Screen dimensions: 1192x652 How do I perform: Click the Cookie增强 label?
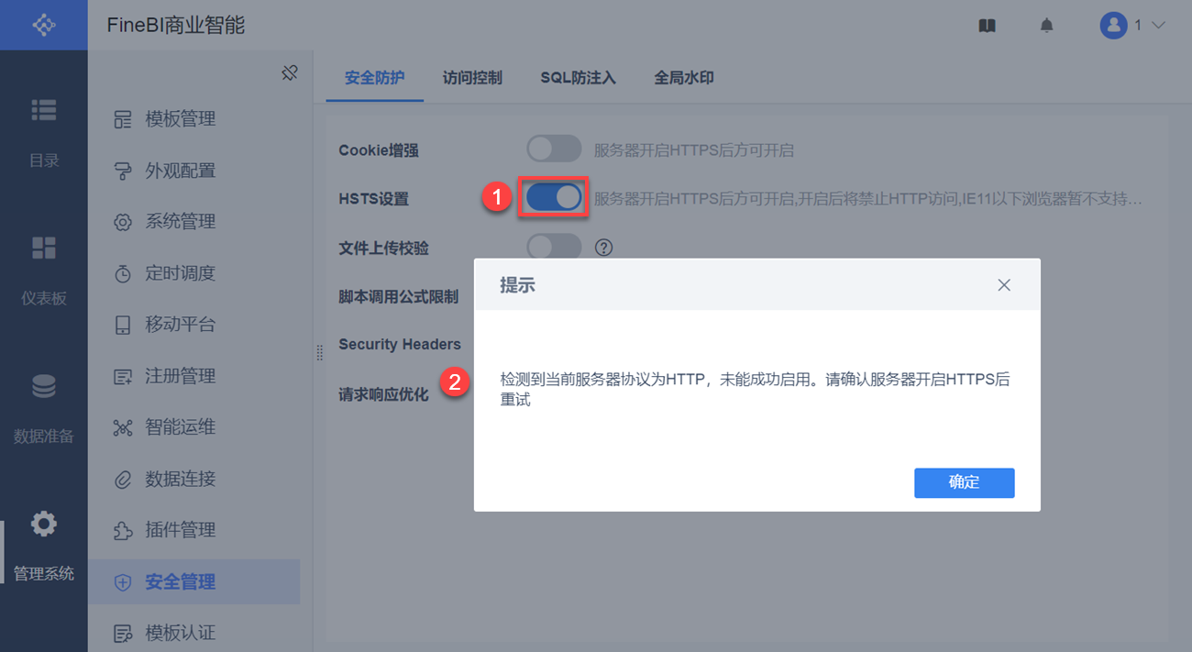click(x=379, y=149)
